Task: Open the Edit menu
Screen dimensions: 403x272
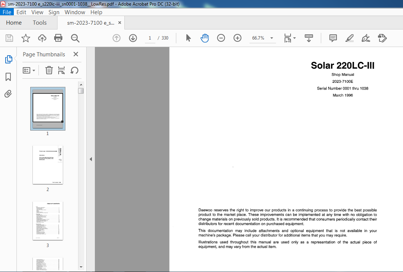Action: coord(21,12)
